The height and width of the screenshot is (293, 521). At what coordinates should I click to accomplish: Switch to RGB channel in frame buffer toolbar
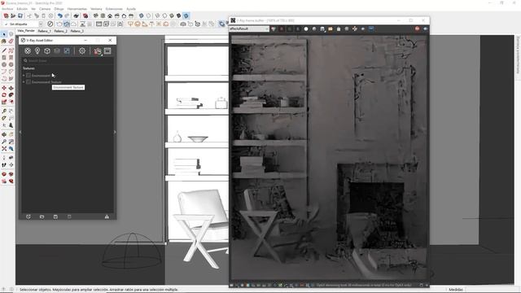pos(274,29)
